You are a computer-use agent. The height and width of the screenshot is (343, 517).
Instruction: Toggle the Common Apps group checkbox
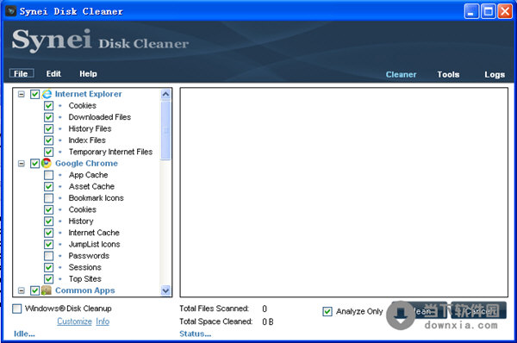[x=34, y=290]
